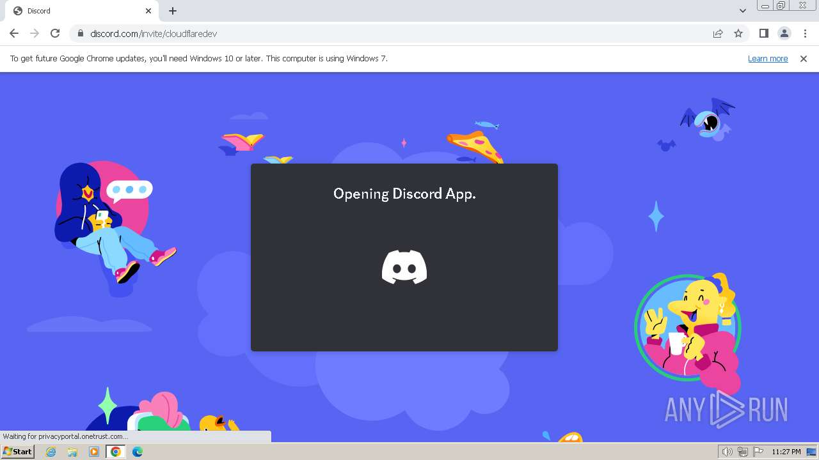
Task: Open Chrome's three-dot menu
Action: (x=805, y=33)
